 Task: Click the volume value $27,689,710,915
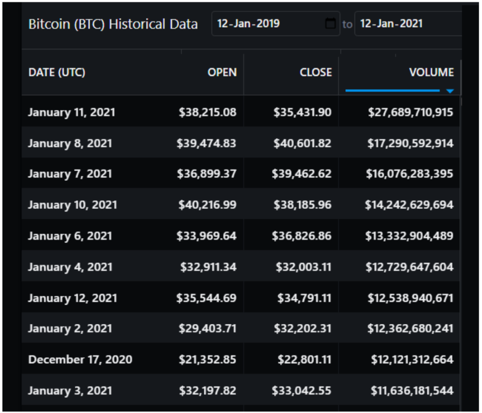(411, 112)
